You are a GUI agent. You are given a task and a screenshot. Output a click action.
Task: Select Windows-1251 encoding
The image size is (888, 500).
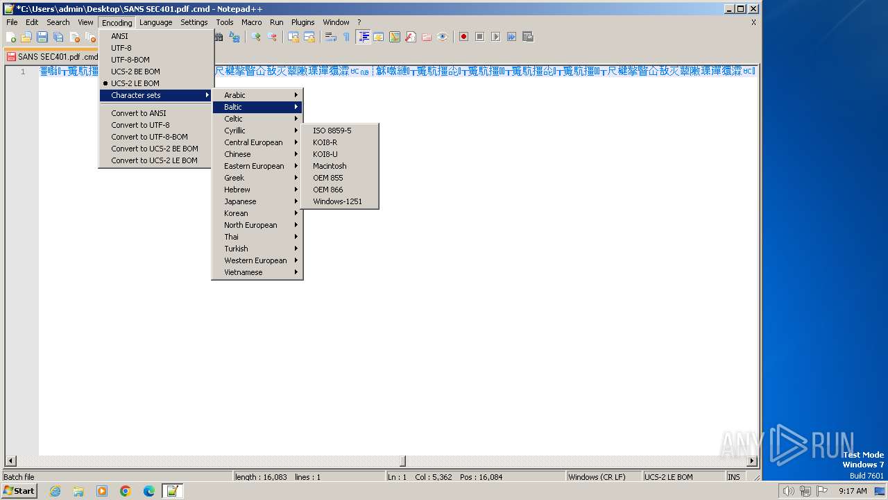pyautogui.click(x=340, y=201)
